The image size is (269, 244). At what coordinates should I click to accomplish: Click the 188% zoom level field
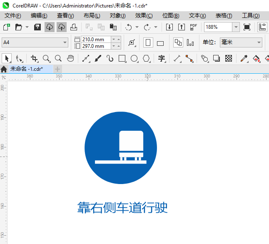pos(218,27)
